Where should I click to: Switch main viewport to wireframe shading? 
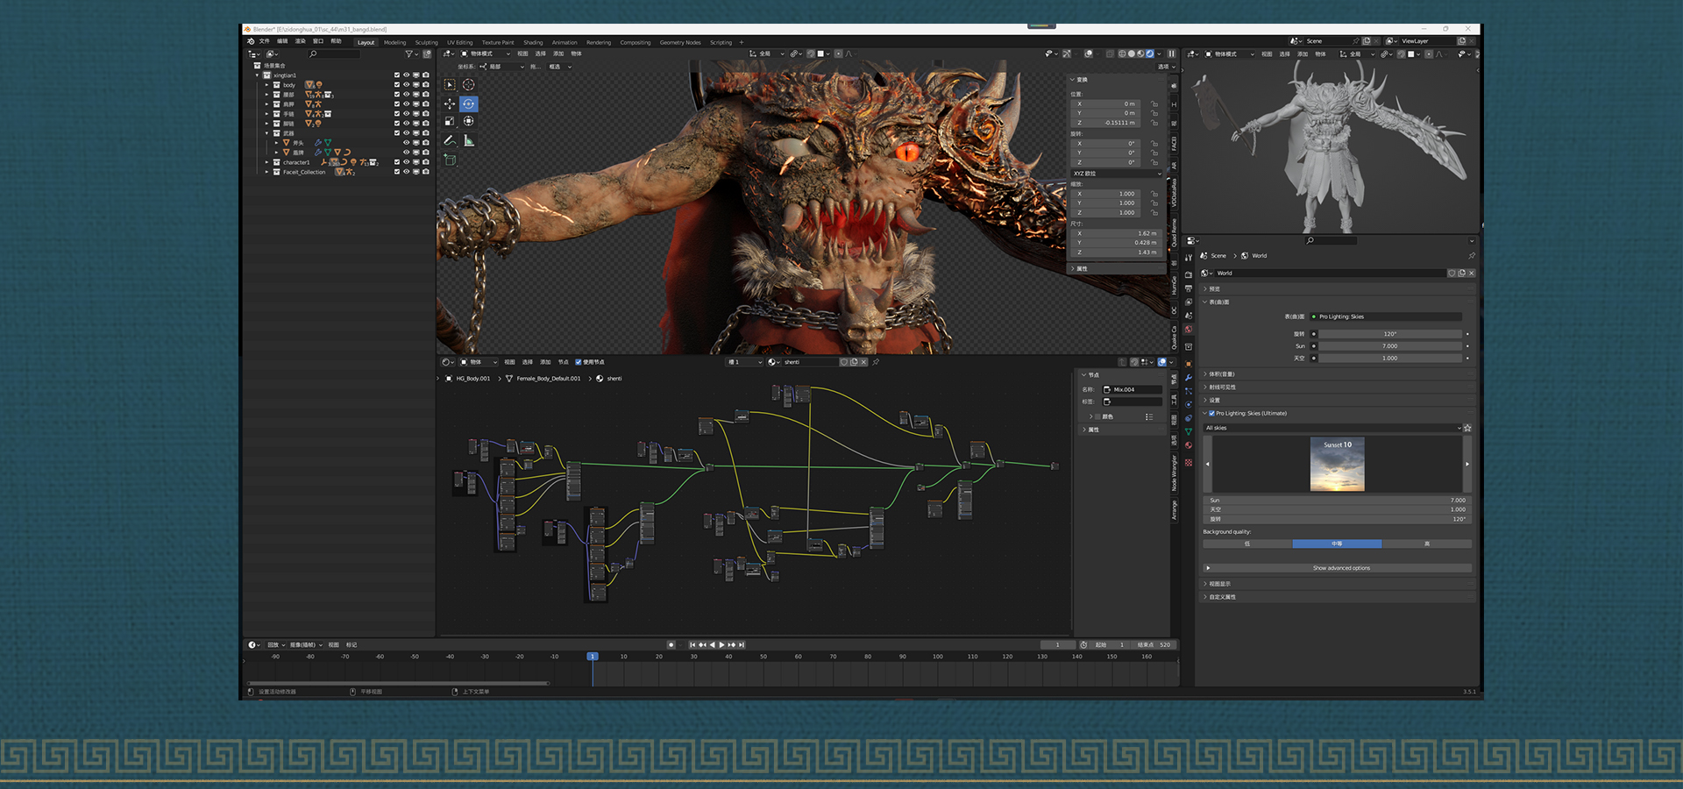[x=1122, y=53]
